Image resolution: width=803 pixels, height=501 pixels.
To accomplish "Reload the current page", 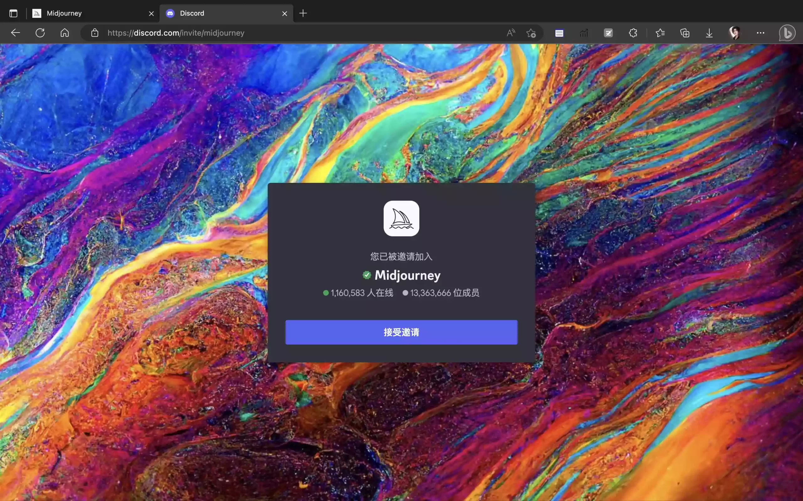I will (40, 33).
